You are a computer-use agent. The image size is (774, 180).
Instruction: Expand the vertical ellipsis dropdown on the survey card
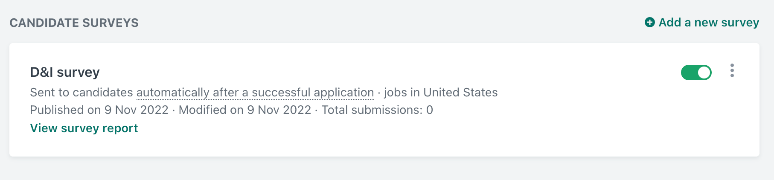pyautogui.click(x=732, y=71)
